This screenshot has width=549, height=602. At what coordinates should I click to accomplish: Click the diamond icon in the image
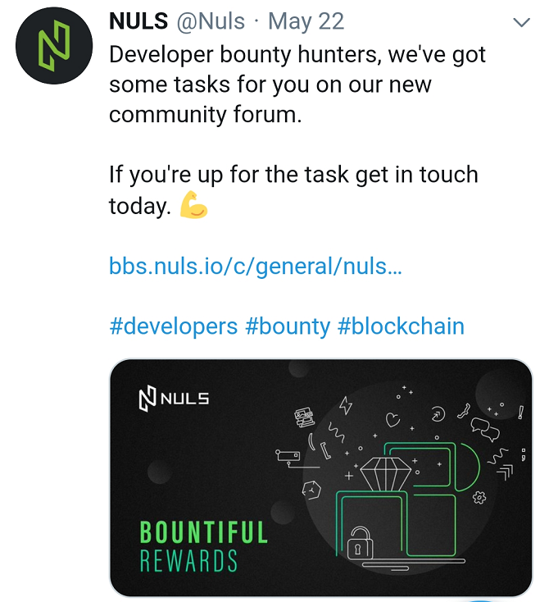386,474
